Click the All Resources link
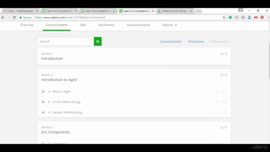 coord(219,41)
